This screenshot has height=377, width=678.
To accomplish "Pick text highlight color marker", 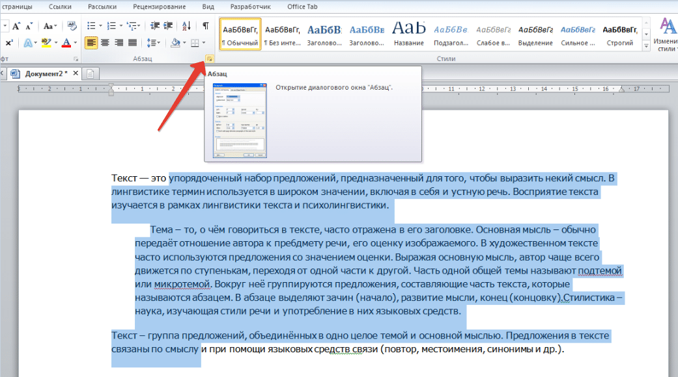I will pos(46,43).
